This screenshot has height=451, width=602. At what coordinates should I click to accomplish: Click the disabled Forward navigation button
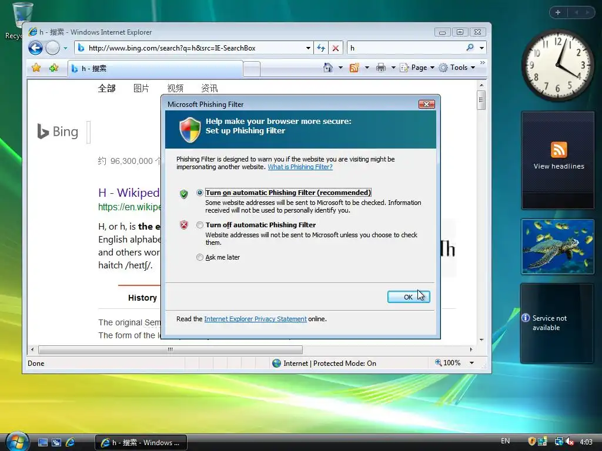coord(52,48)
